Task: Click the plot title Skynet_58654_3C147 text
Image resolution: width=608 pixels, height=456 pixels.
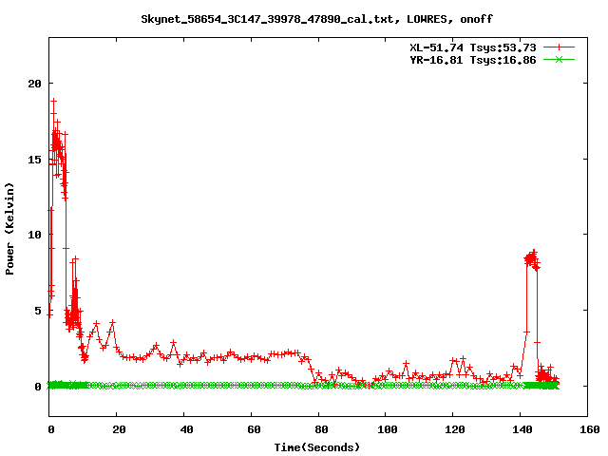Action: coord(316,19)
